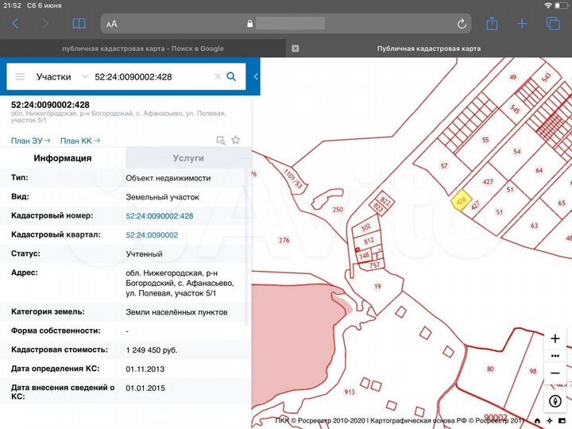Click the magnifier search icon
This screenshot has width=572, height=429.
coord(231,77)
